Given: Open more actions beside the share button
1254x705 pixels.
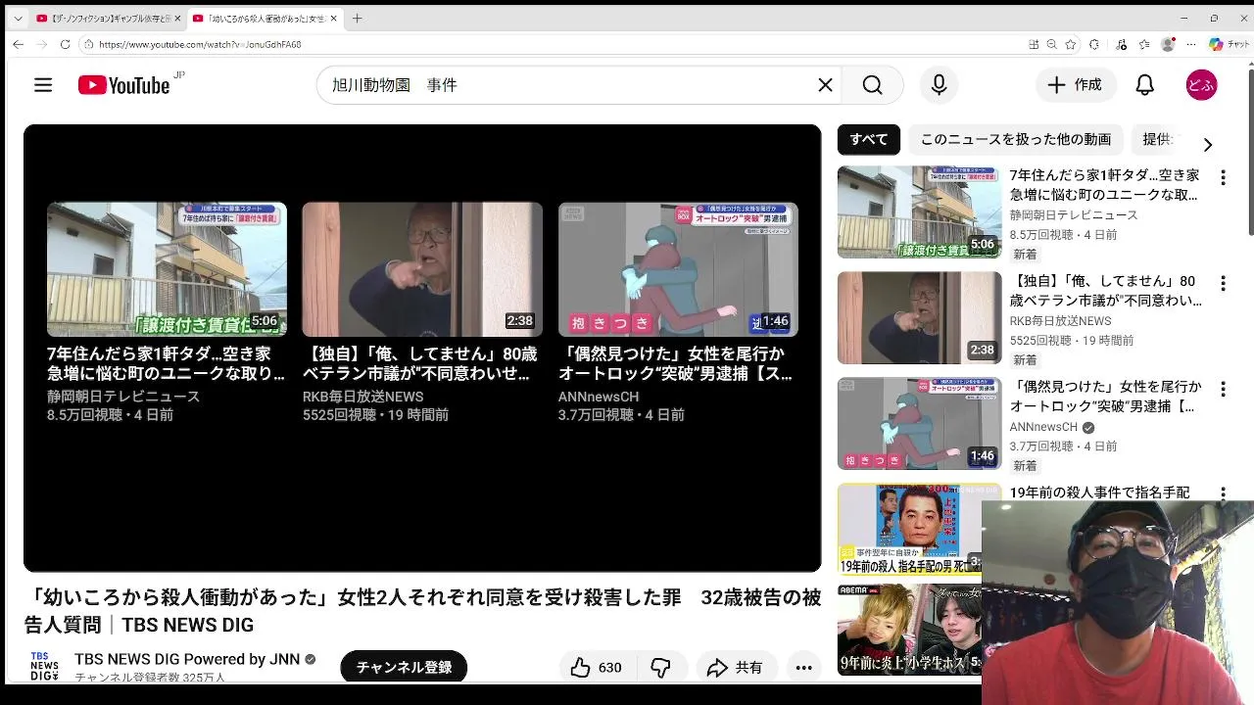Looking at the screenshot, I should click(803, 668).
